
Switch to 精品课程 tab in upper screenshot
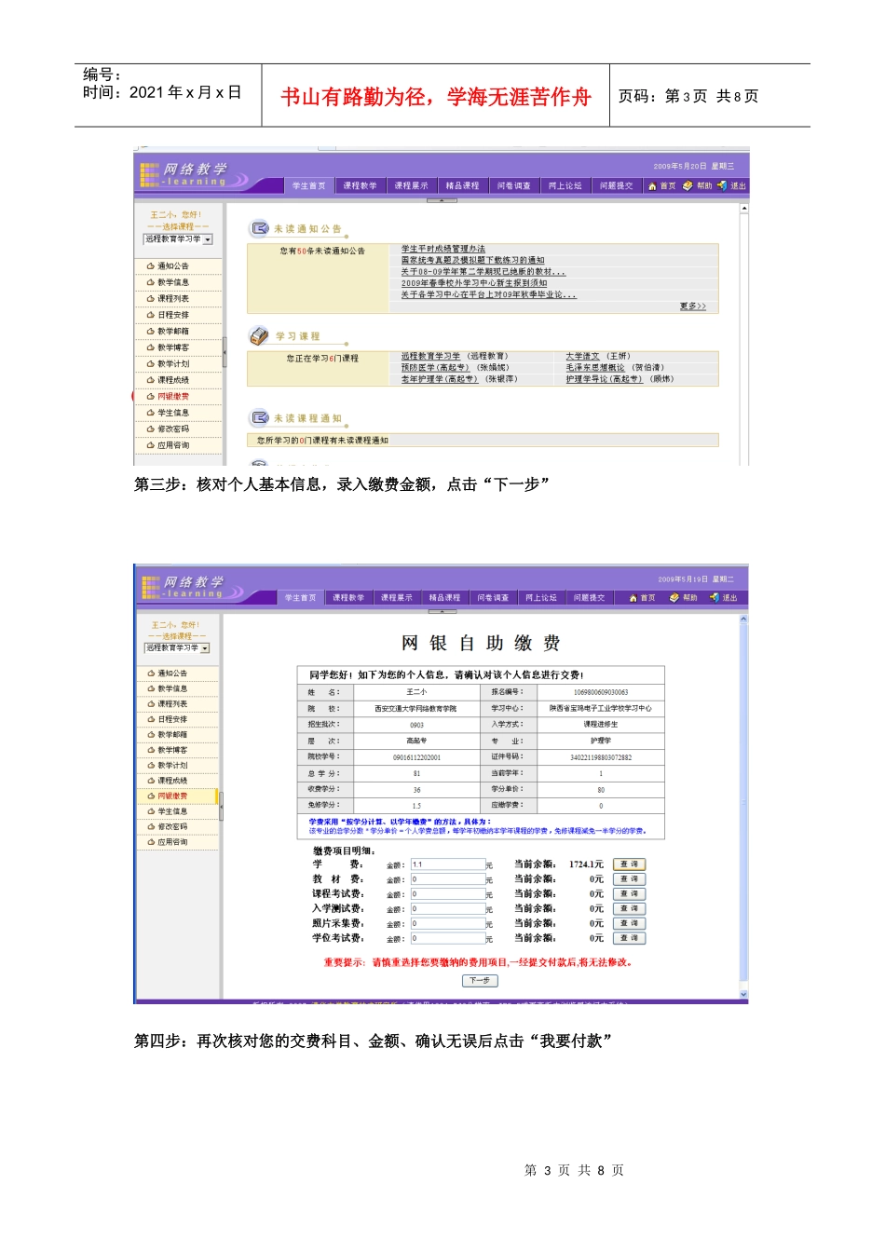point(462,186)
